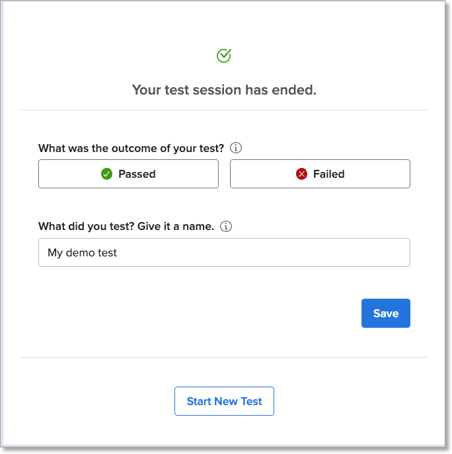This screenshot has height=454, width=452.
Task: Click the 'What did you test? Give it a name.' label
Action: pos(126,227)
